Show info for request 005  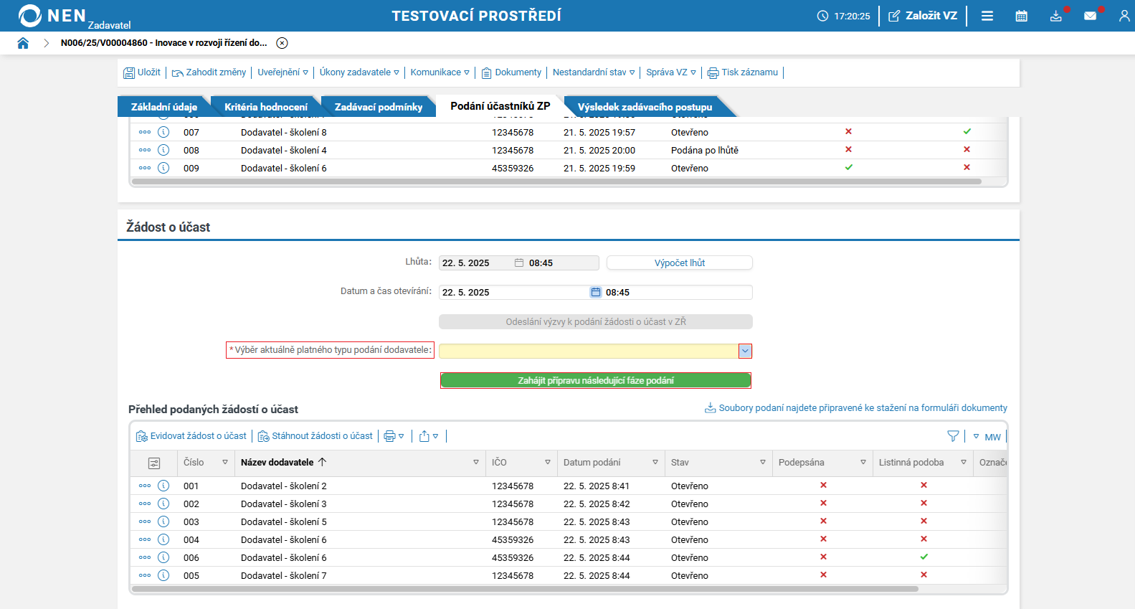point(163,575)
